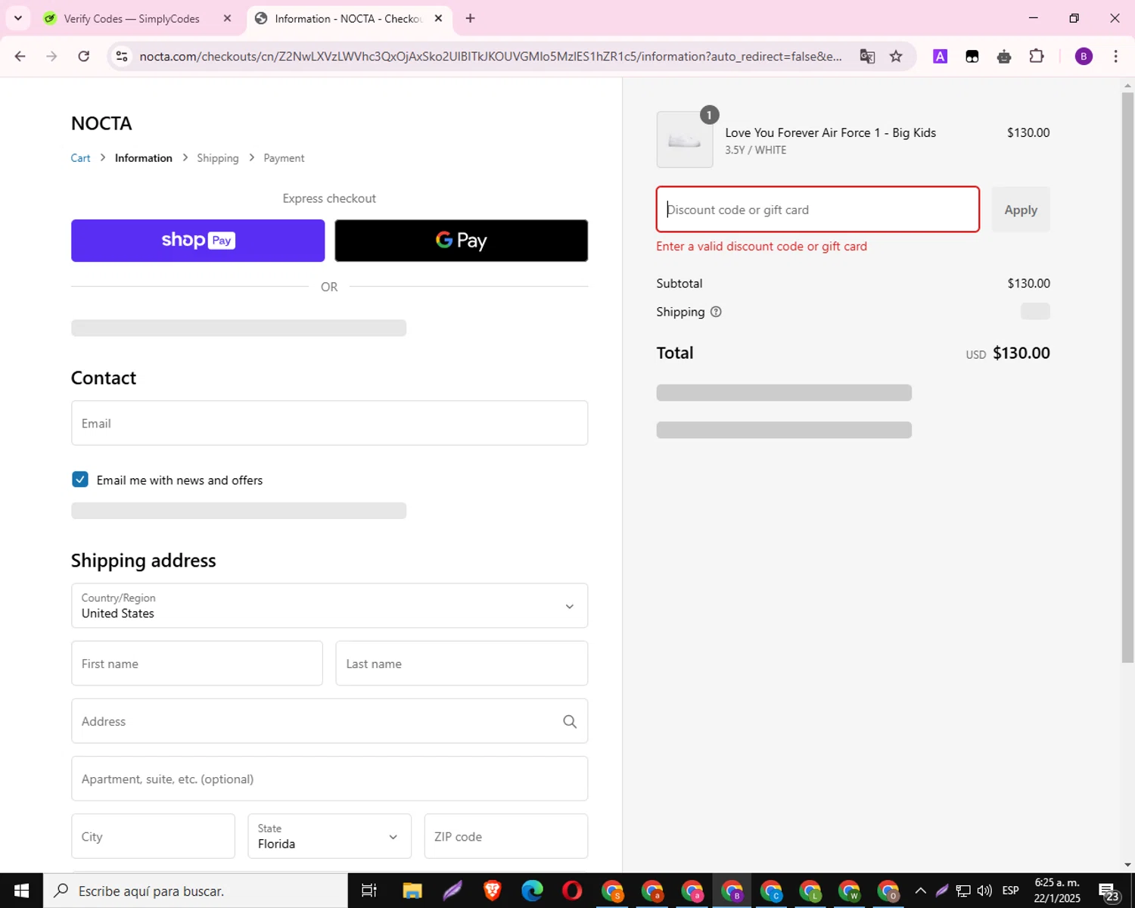Click the taskbar clock showing 6:25 a. m.

coord(1058,891)
